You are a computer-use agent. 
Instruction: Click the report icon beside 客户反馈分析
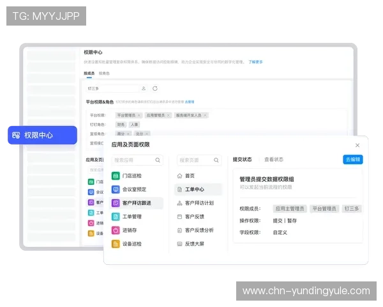pos(179,230)
